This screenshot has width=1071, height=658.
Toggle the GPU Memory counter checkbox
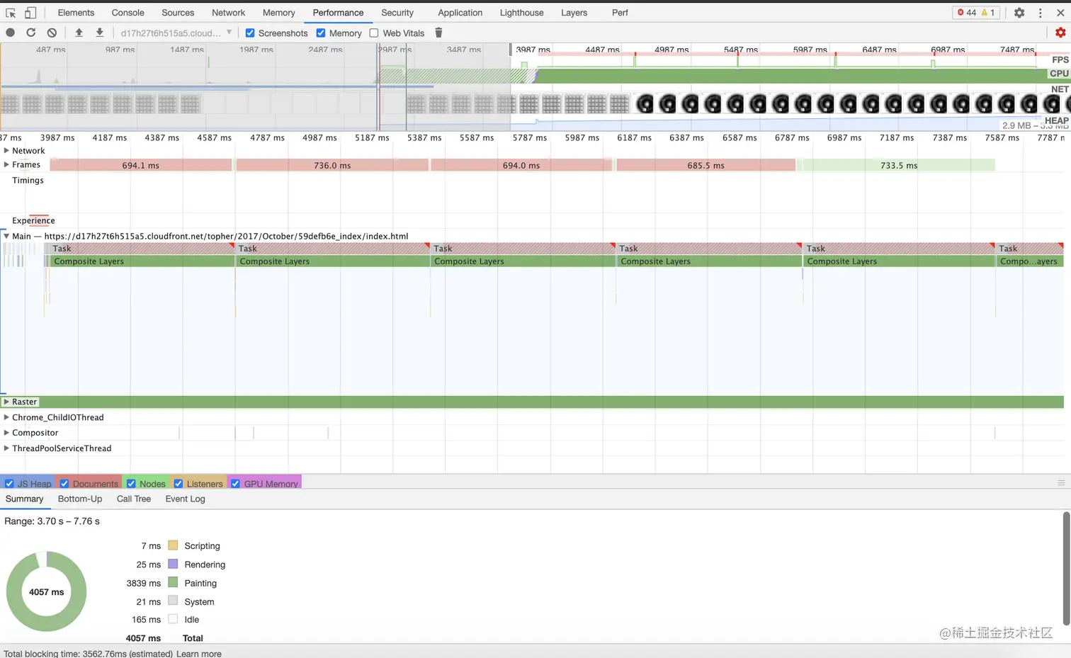pyautogui.click(x=235, y=484)
